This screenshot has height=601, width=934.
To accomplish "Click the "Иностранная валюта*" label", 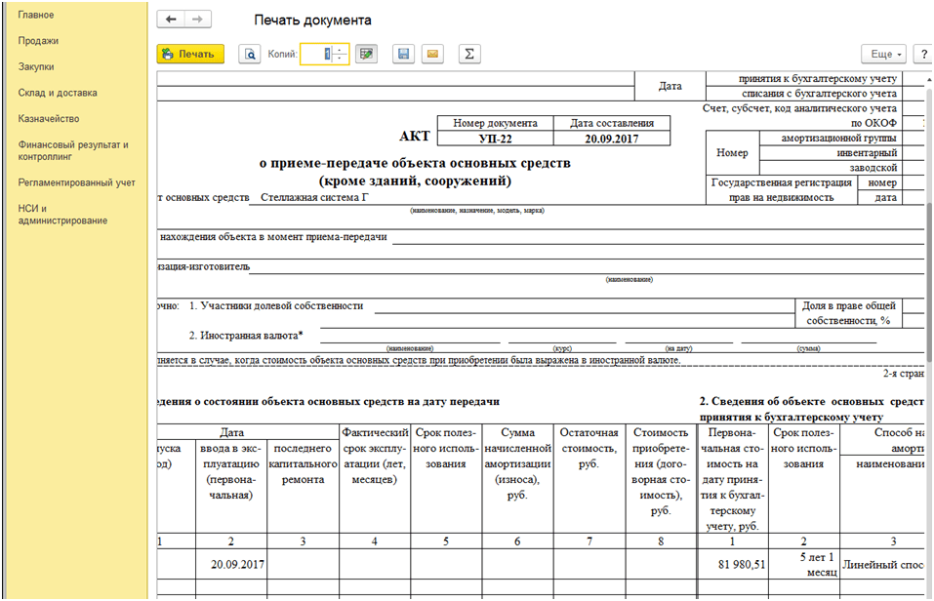I will 246,336.
